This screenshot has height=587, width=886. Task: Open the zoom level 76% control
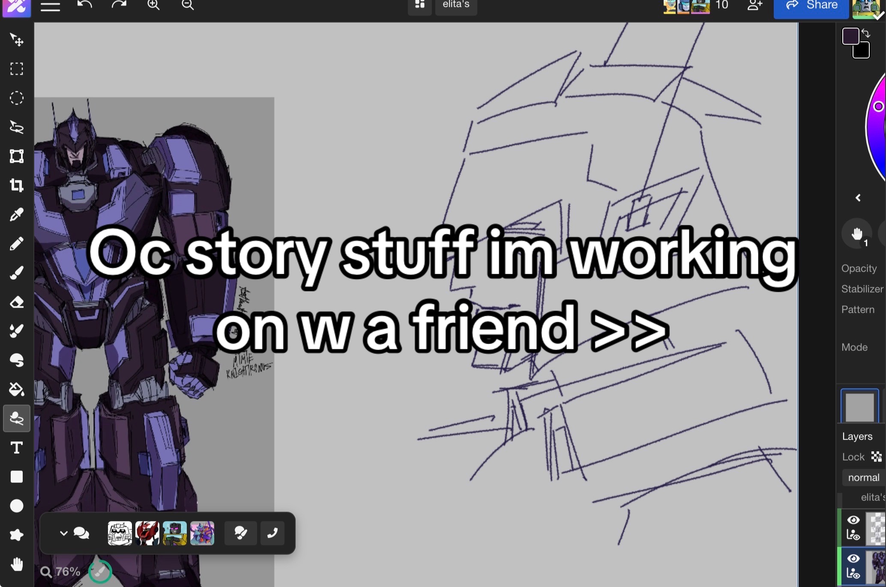click(60, 572)
